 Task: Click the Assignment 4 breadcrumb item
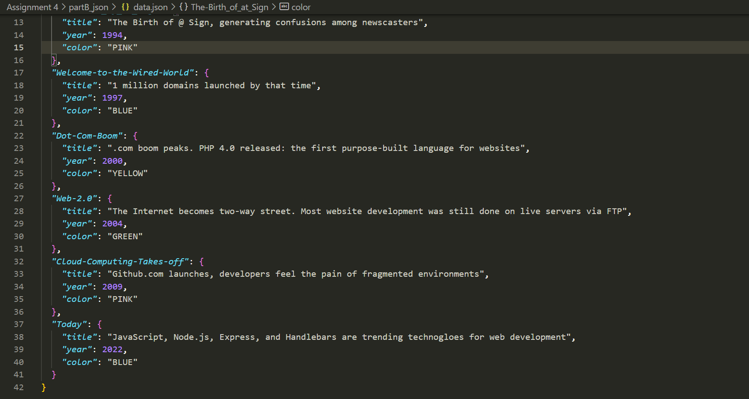click(x=32, y=7)
